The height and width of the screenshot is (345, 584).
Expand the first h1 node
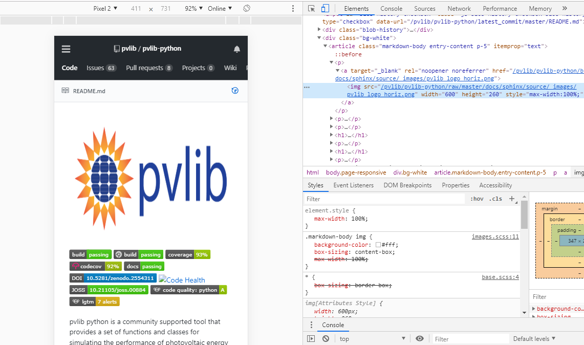coord(331,135)
